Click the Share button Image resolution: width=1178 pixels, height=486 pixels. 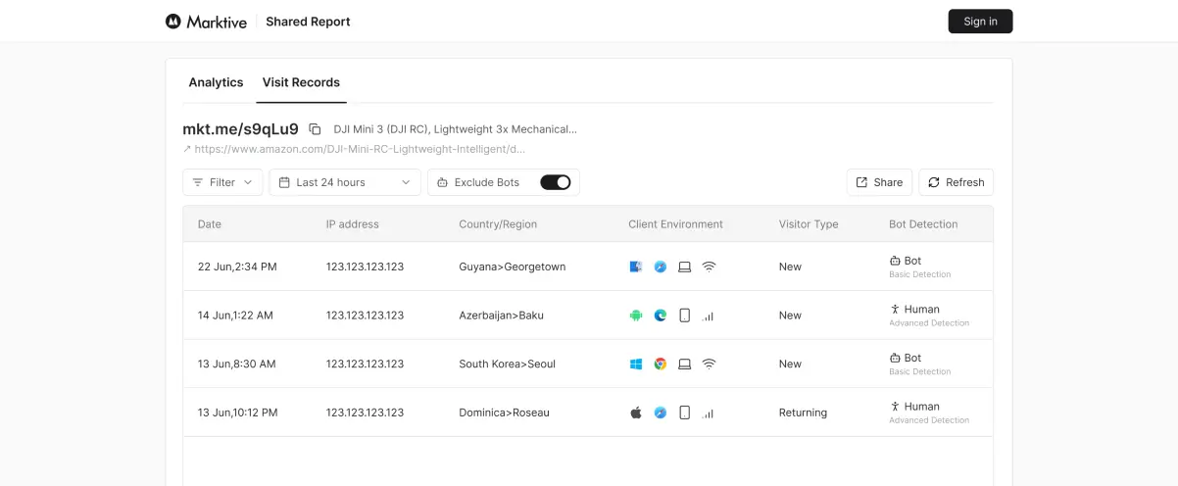click(879, 182)
